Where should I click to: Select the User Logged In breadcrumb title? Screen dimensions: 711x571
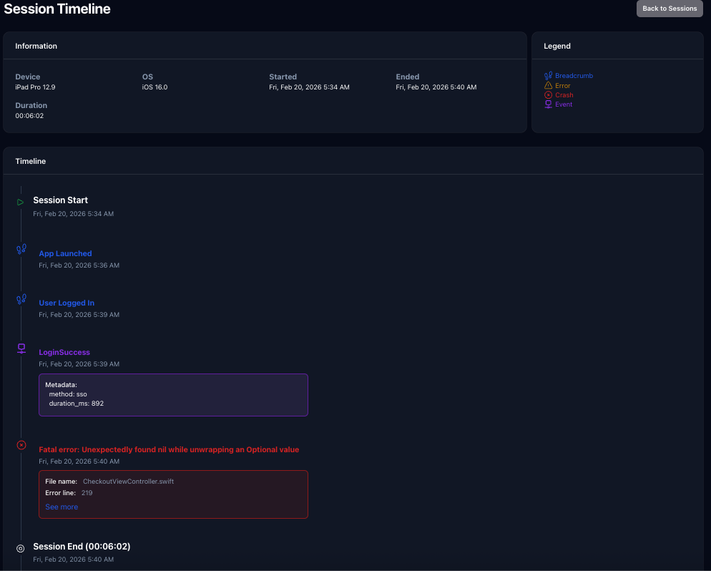[x=67, y=303]
